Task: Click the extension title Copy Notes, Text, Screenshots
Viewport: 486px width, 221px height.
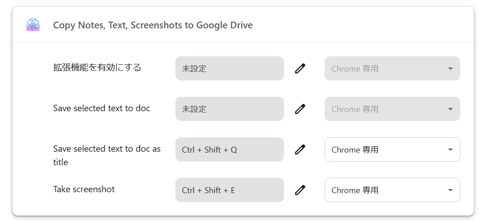Action: tap(153, 25)
